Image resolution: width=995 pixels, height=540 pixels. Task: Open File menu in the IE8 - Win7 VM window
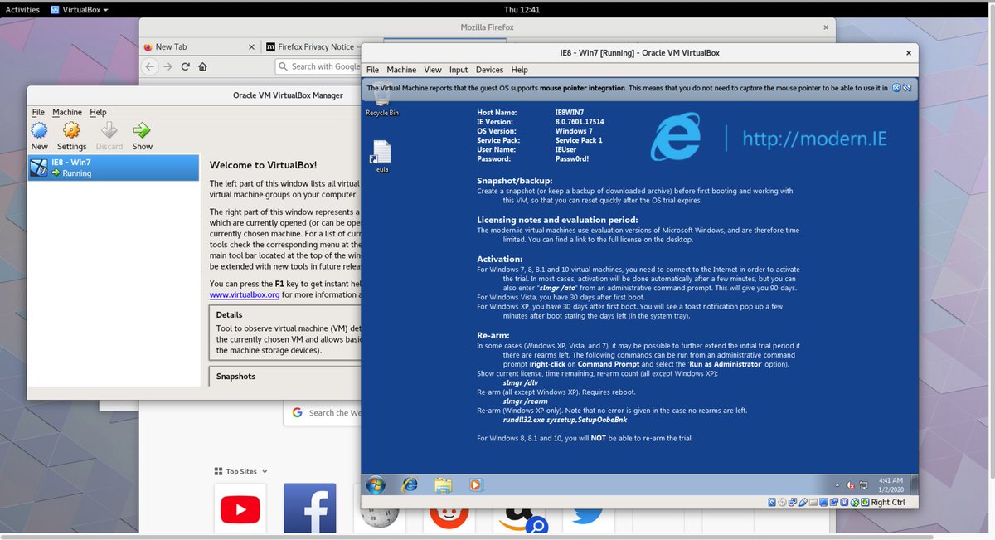pyautogui.click(x=372, y=70)
